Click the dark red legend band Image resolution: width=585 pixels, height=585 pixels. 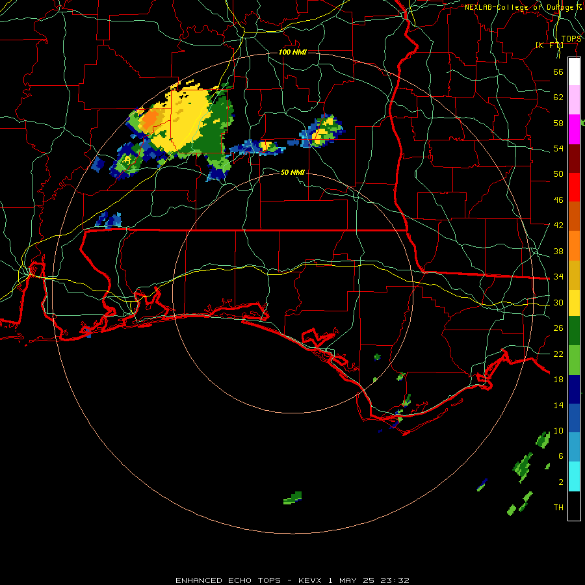pyautogui.click(x=574, y=158)
